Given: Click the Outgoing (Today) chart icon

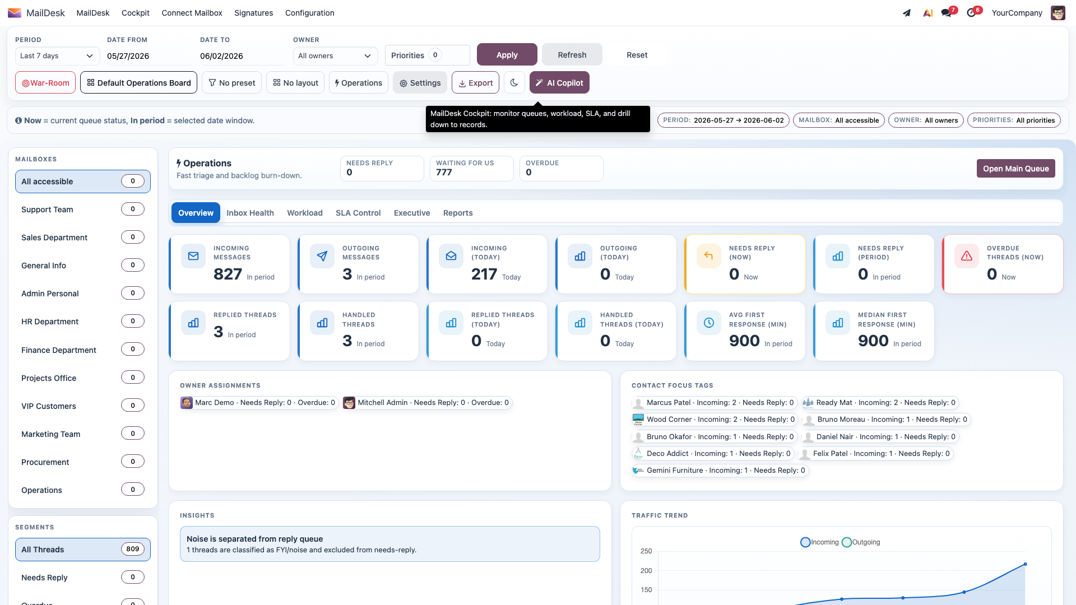Looking at the screenshot, I should [580, 256].
